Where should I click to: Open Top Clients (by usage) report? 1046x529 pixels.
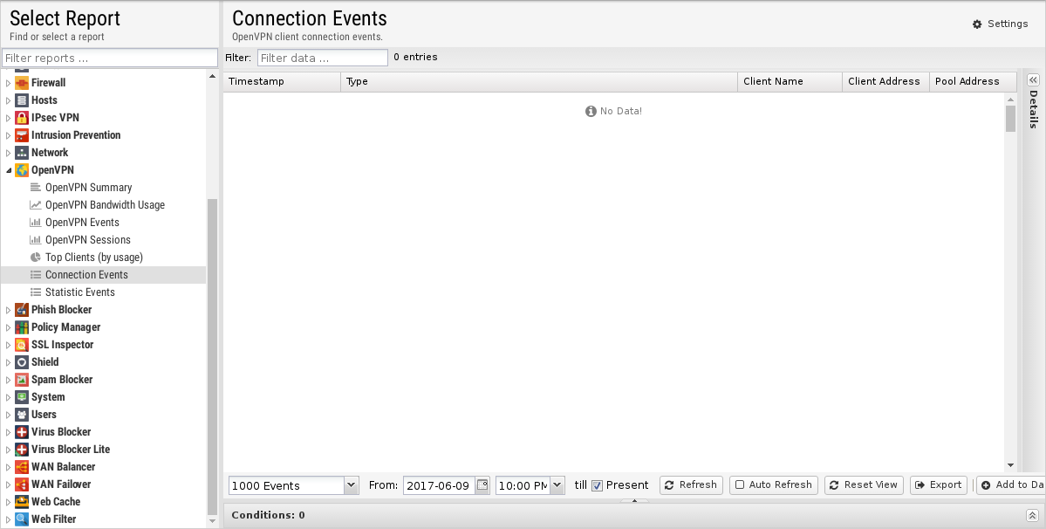click(94, 257)
